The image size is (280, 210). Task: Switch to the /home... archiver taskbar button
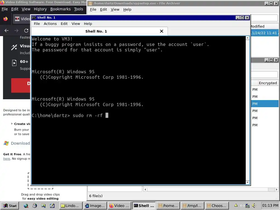coord(168,206)
